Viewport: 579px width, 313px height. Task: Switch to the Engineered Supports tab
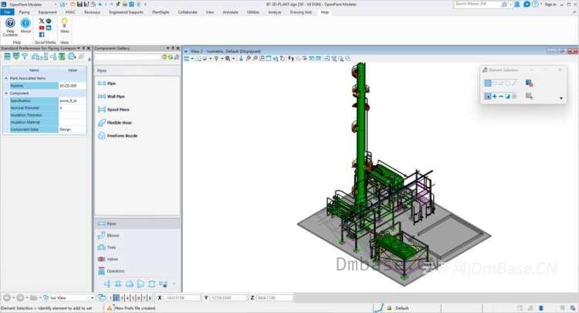pyautogui.click(x=126, y=12)
